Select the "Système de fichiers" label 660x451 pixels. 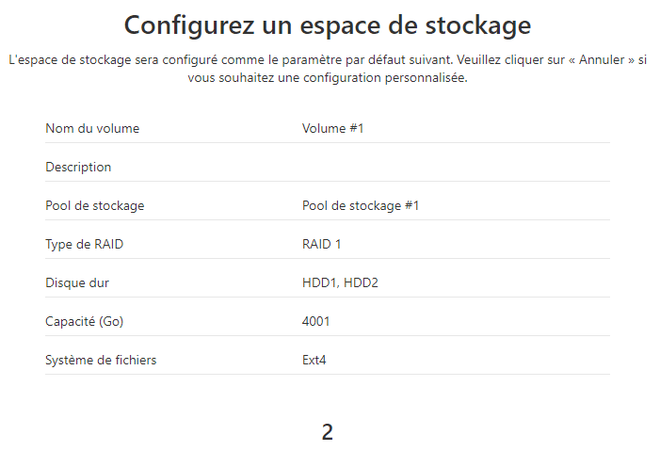[101, 360]
